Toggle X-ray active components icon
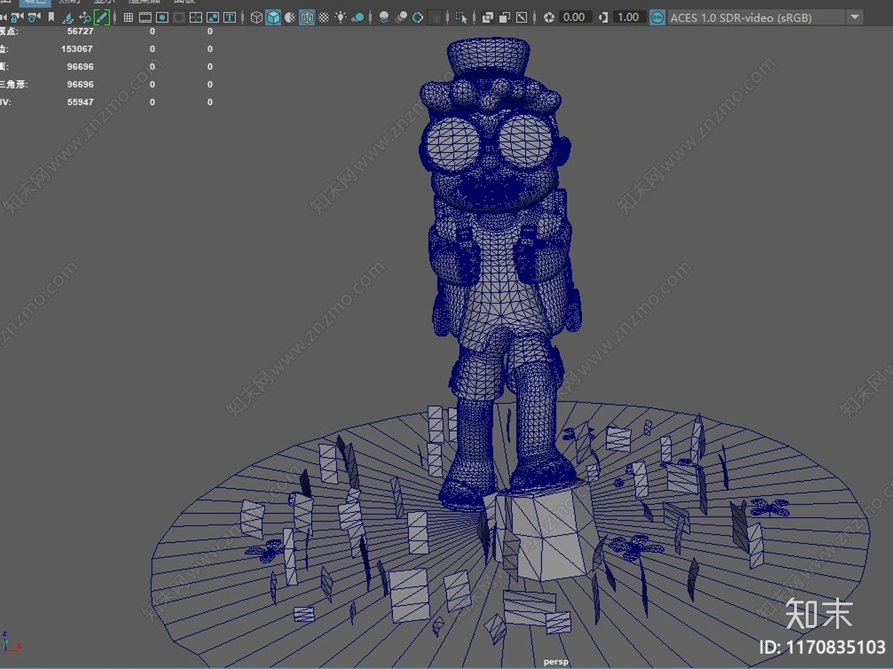 [505, 17]
